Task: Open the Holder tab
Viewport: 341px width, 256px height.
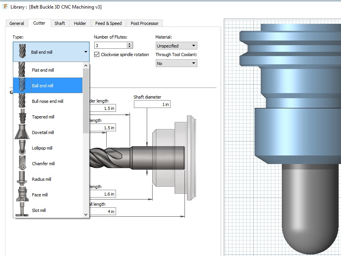Action: point(80,23)
